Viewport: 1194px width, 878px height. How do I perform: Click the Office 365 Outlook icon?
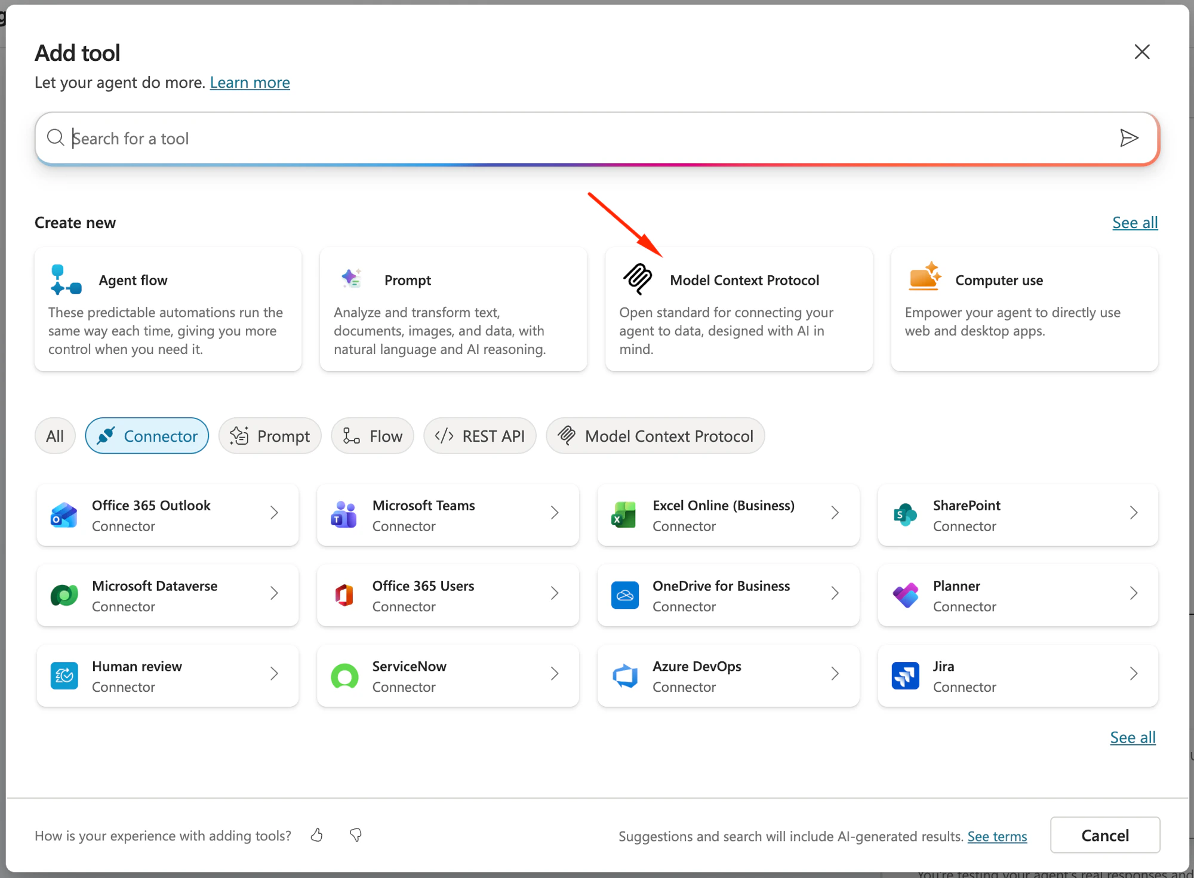64,515
